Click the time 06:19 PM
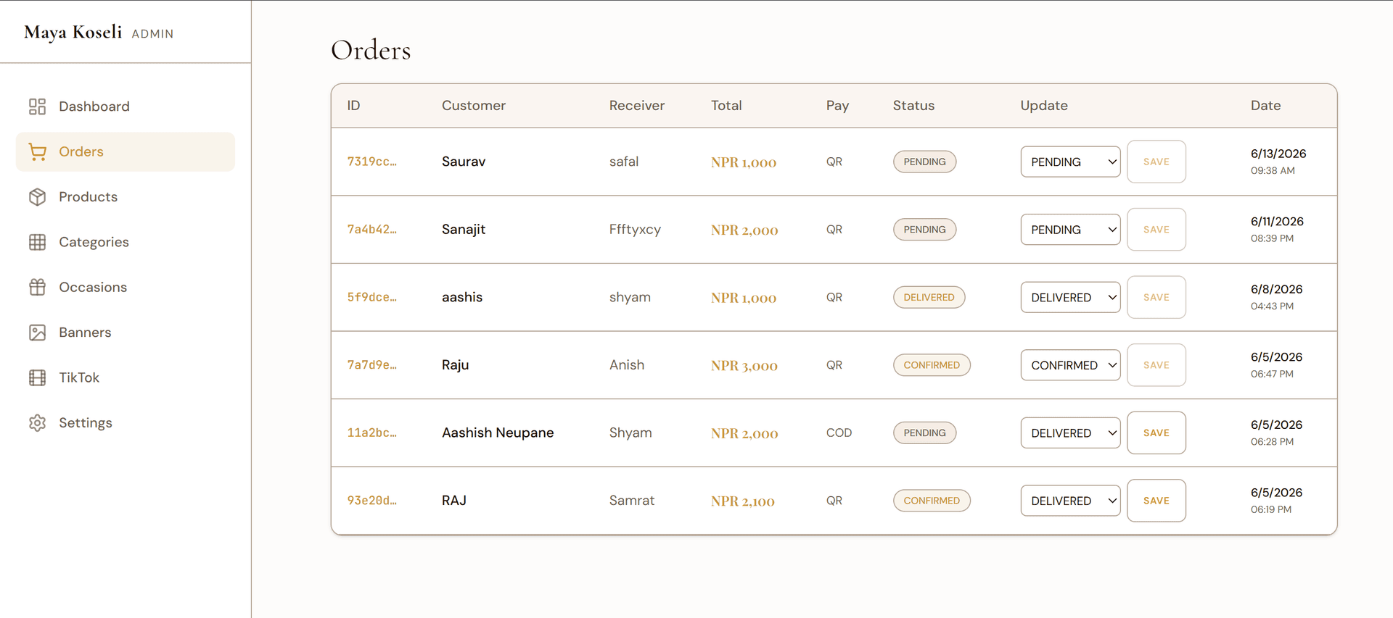The width and height of the screenshot is (1393, 618). pos(1271,509)
